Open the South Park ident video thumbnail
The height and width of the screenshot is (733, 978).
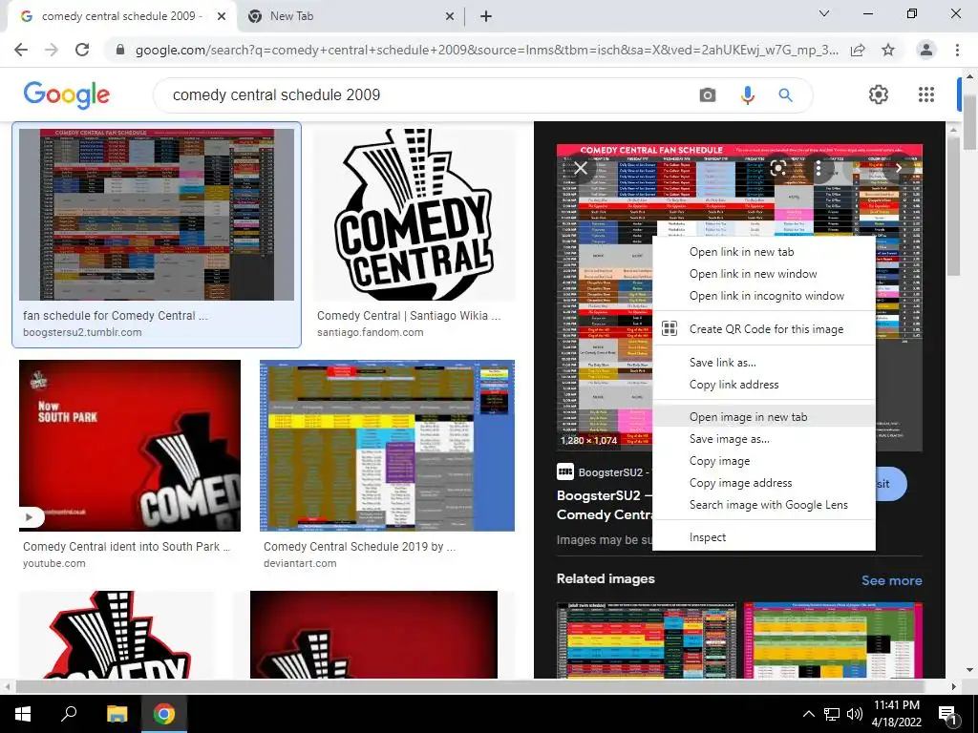coord(130,446)
